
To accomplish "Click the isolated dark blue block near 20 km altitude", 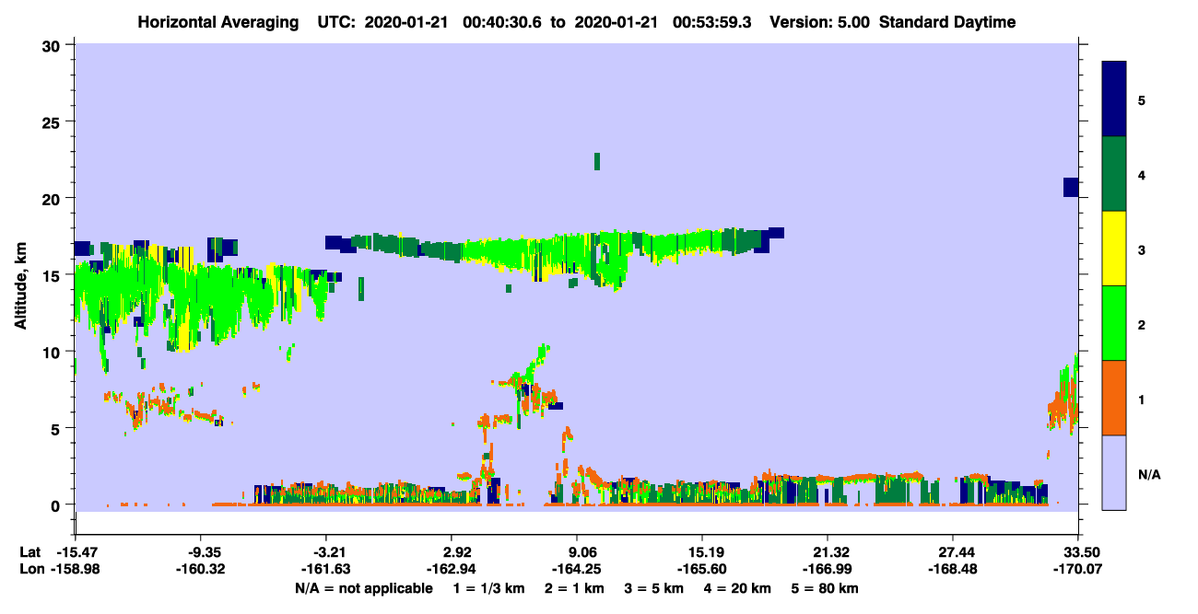I will click(1071, 187).
